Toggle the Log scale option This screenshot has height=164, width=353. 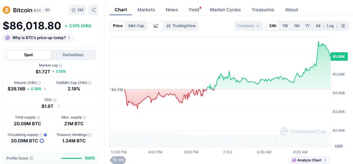coord(330,26)
